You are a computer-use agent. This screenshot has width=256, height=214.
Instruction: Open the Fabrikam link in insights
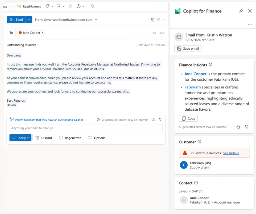193,87
